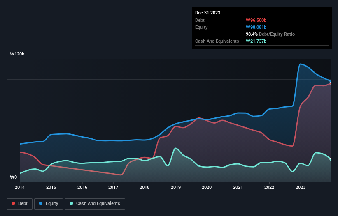The image size is (338, 216).
Task: Click the Debt label in tooltip
Action: 200,20
